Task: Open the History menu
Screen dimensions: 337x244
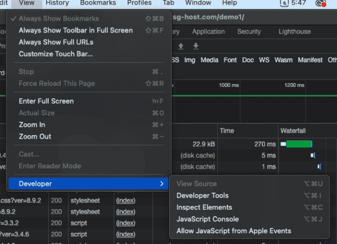Action: pyautogui.click(x=57, y=3)
